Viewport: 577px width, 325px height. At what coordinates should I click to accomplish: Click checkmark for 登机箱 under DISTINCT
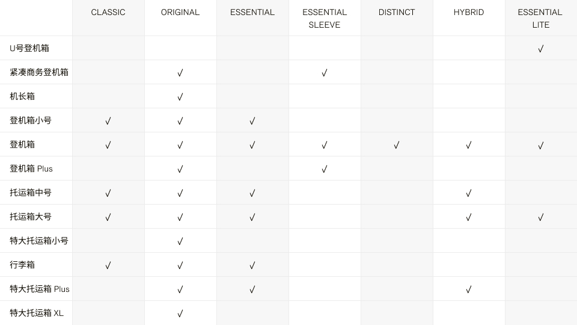(396, 145)
